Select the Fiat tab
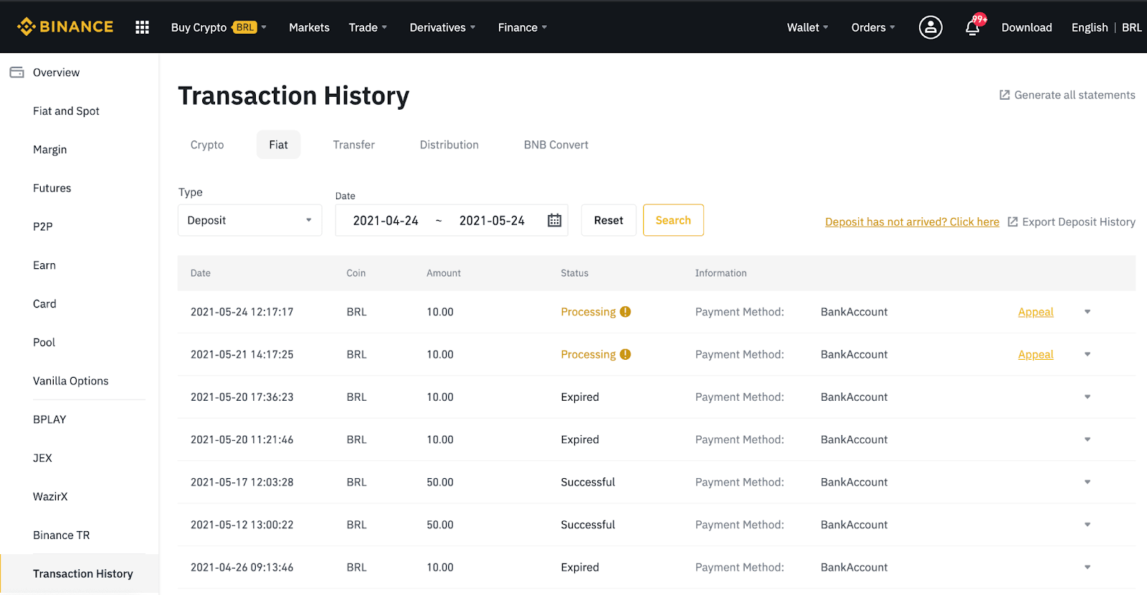The height and width of the screenshot is (595, 1147). click(278, 145)
